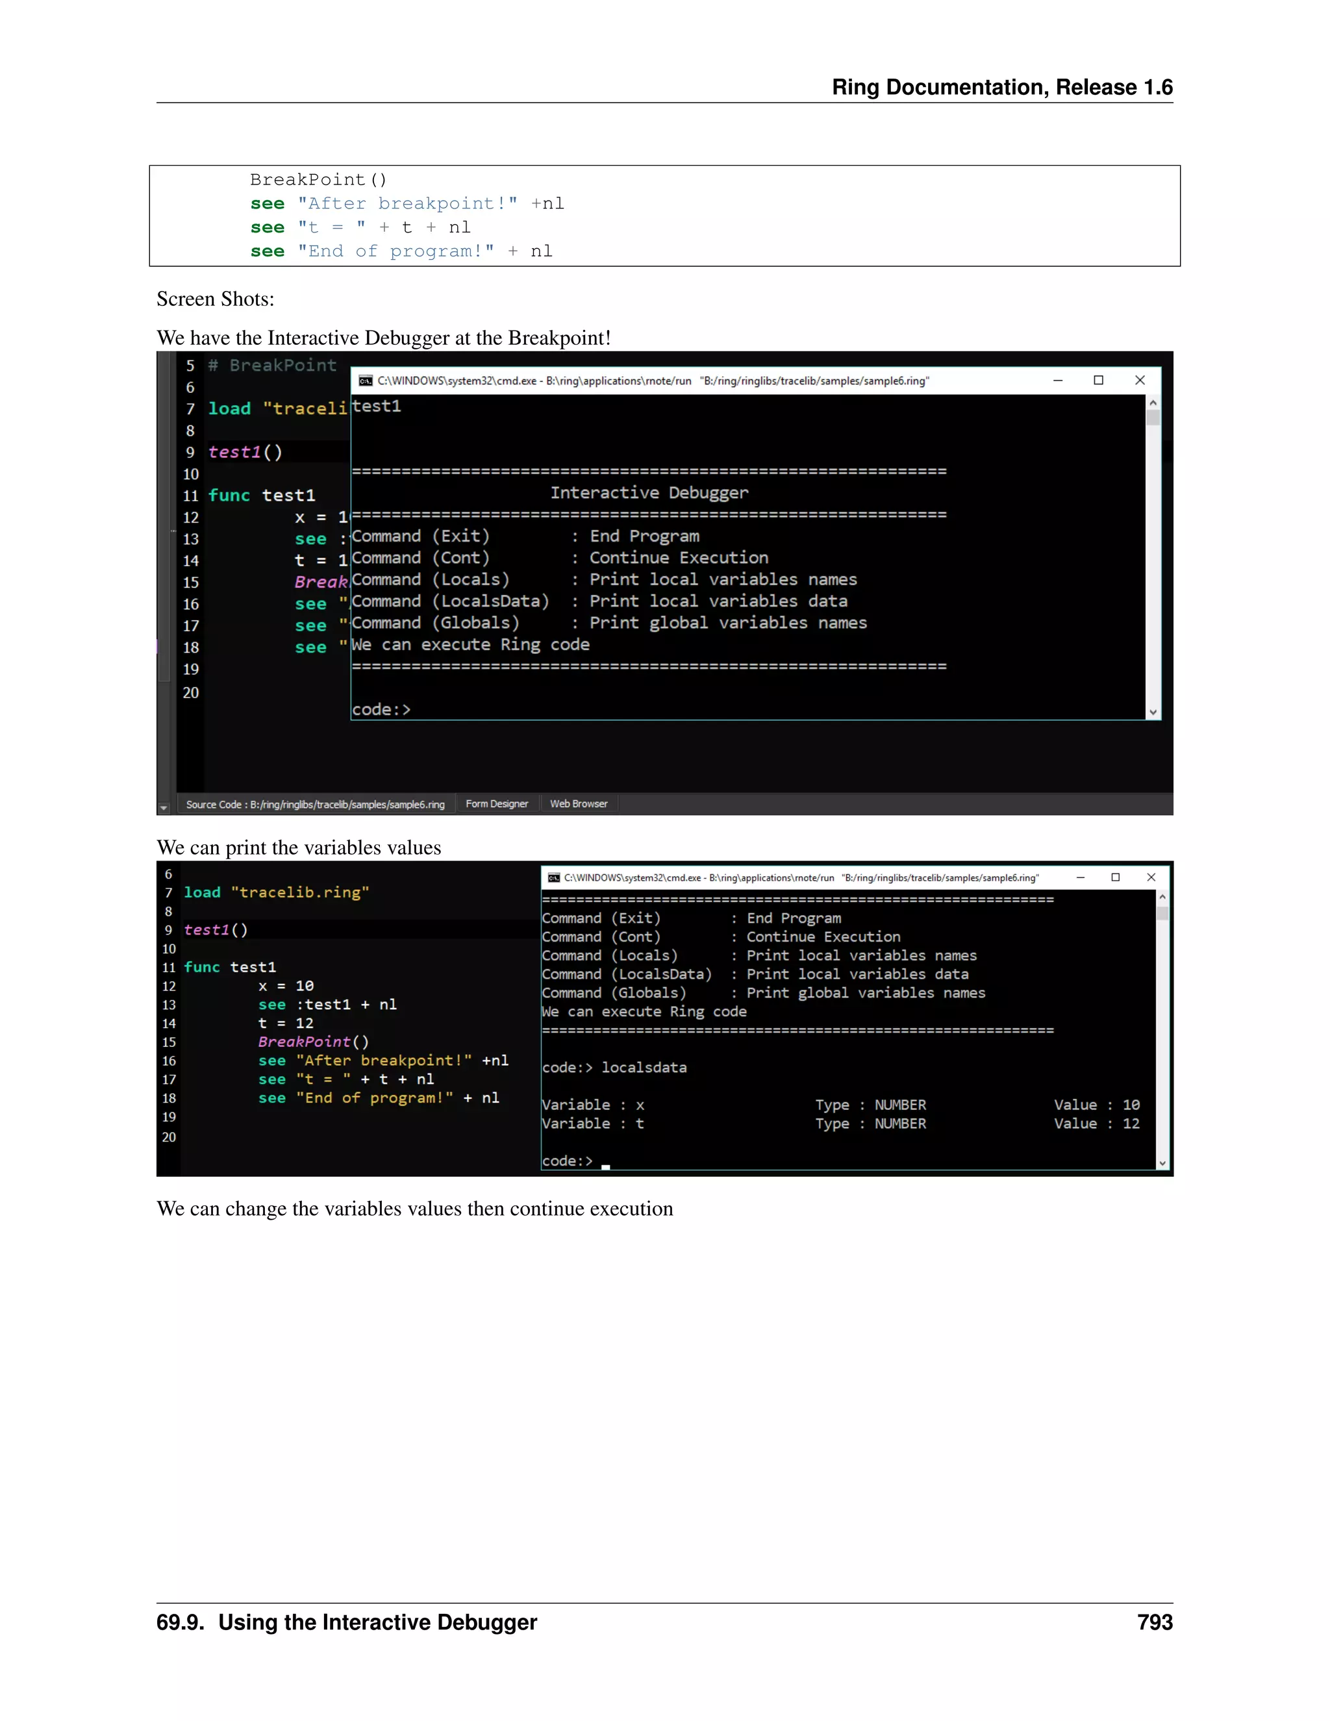Viewport: 1330px width, 1721px height.
Task: Minimize the console showing localsdata output
Action: click(x=1080, y=877)
